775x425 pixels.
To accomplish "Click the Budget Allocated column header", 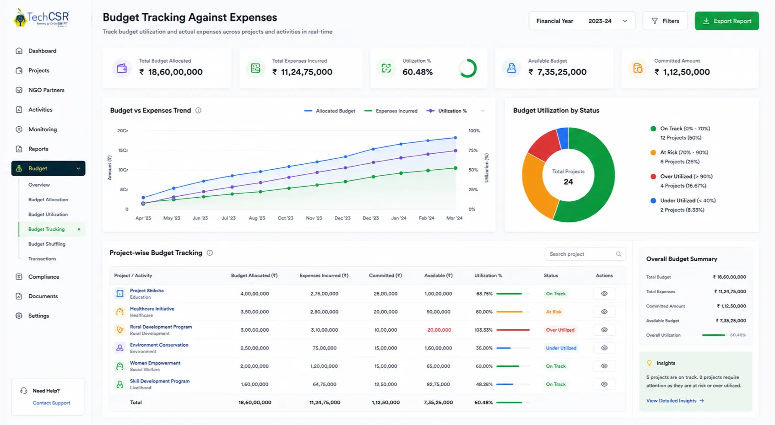I will pos(254,275).
